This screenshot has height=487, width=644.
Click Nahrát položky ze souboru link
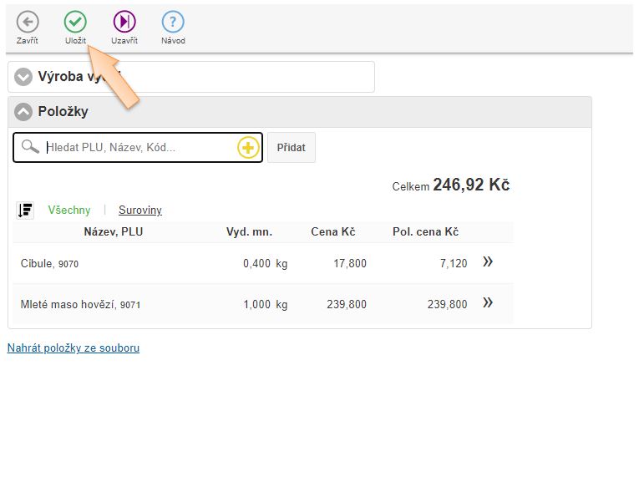74,348
